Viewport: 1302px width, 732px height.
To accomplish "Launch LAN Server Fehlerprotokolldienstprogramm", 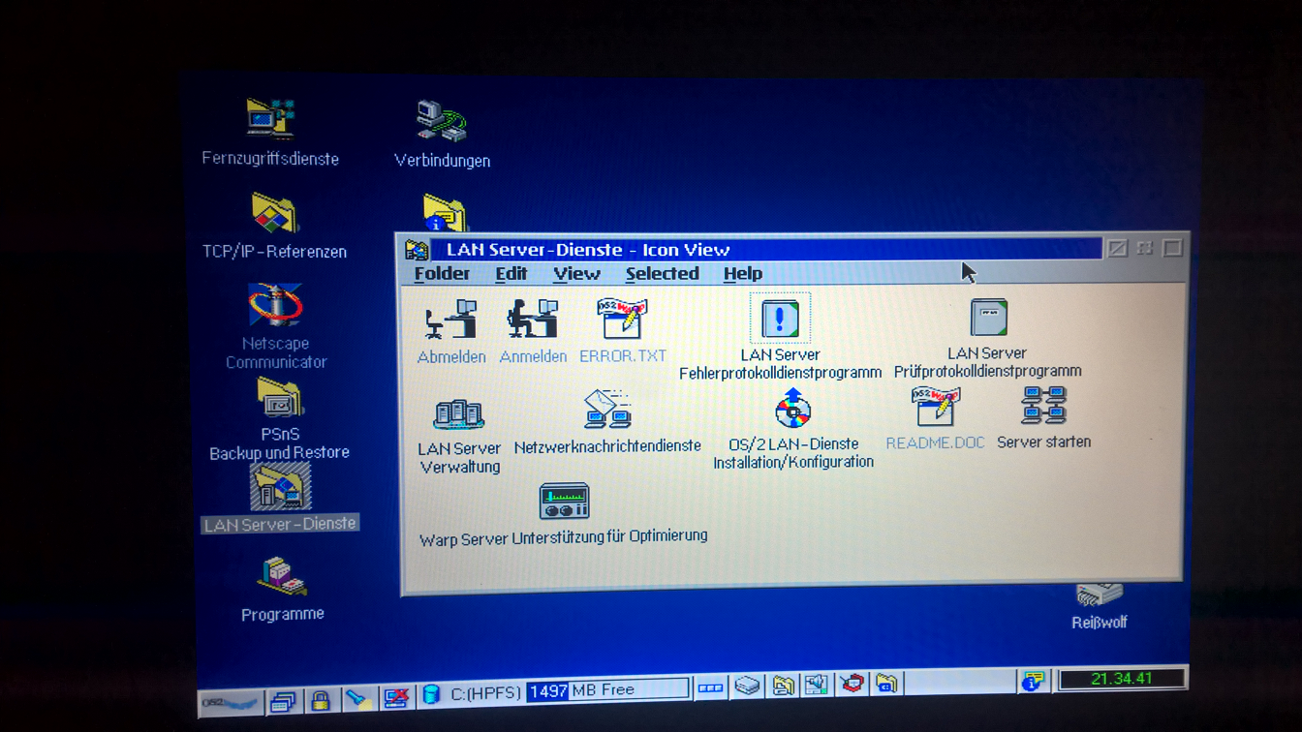I will point(780,318).
